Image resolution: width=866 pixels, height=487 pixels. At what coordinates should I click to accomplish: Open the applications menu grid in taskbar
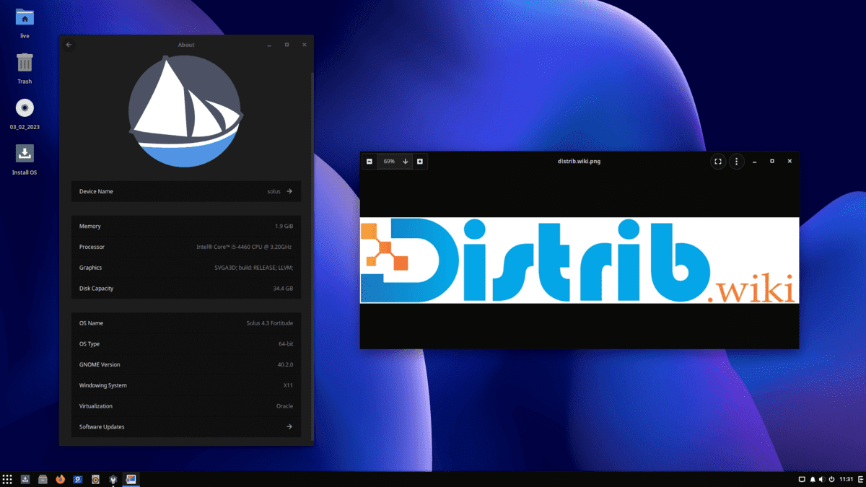click(7, 479)
